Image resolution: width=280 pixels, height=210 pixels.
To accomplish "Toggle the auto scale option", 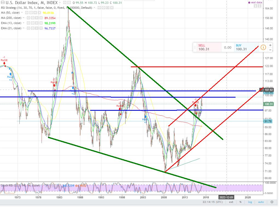I will click(261, 202).
